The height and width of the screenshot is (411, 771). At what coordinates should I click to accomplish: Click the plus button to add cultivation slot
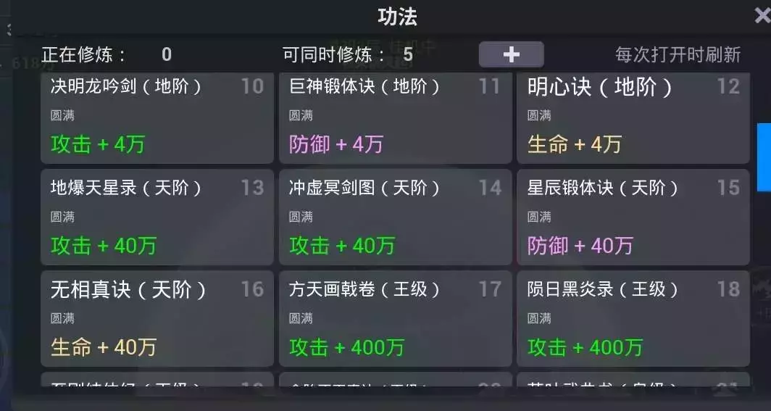(x=511, y=54)
